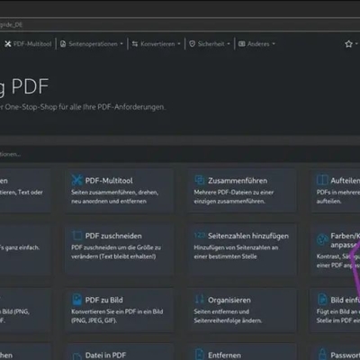The image size is (360, 360).
Task: Expand the Sicherheit dropdown menu
Action: (x=210, y=44)
